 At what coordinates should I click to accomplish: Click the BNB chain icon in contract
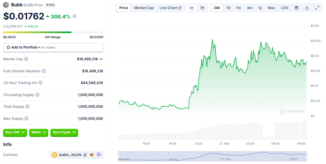click(54, 155)
